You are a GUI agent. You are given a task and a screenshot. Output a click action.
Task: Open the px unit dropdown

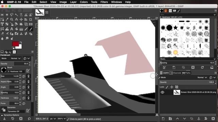53,119
